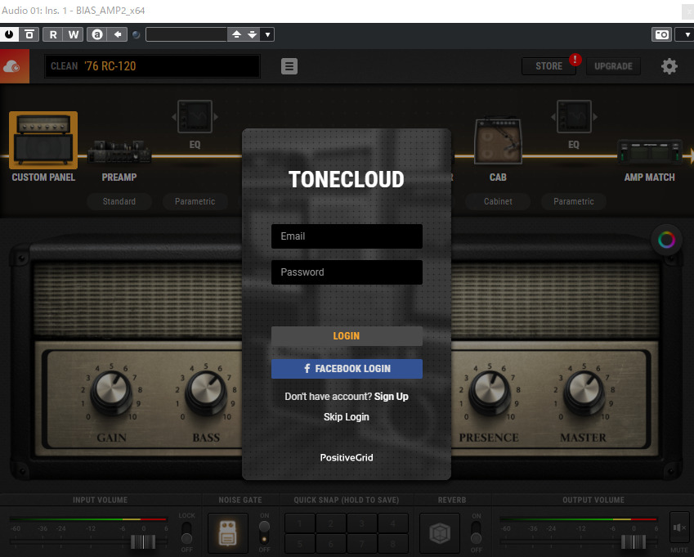The image size is (694, 557).
Task: Click the A/B compare settings icon
Action: [29, 34]
